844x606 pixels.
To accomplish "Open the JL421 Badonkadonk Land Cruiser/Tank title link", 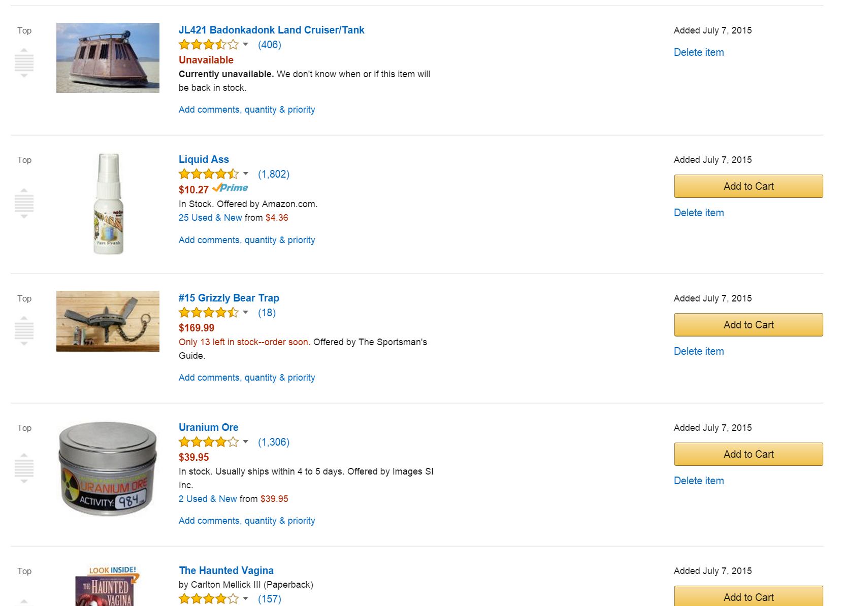I will coord(271,30).
